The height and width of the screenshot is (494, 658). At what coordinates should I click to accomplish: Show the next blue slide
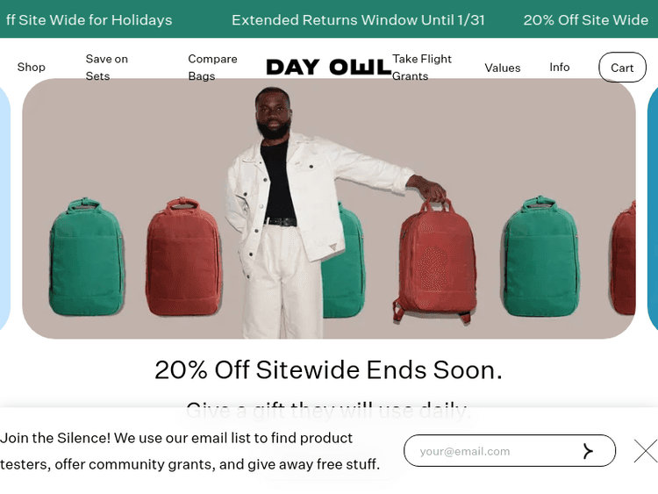click(x=653, y=209)
